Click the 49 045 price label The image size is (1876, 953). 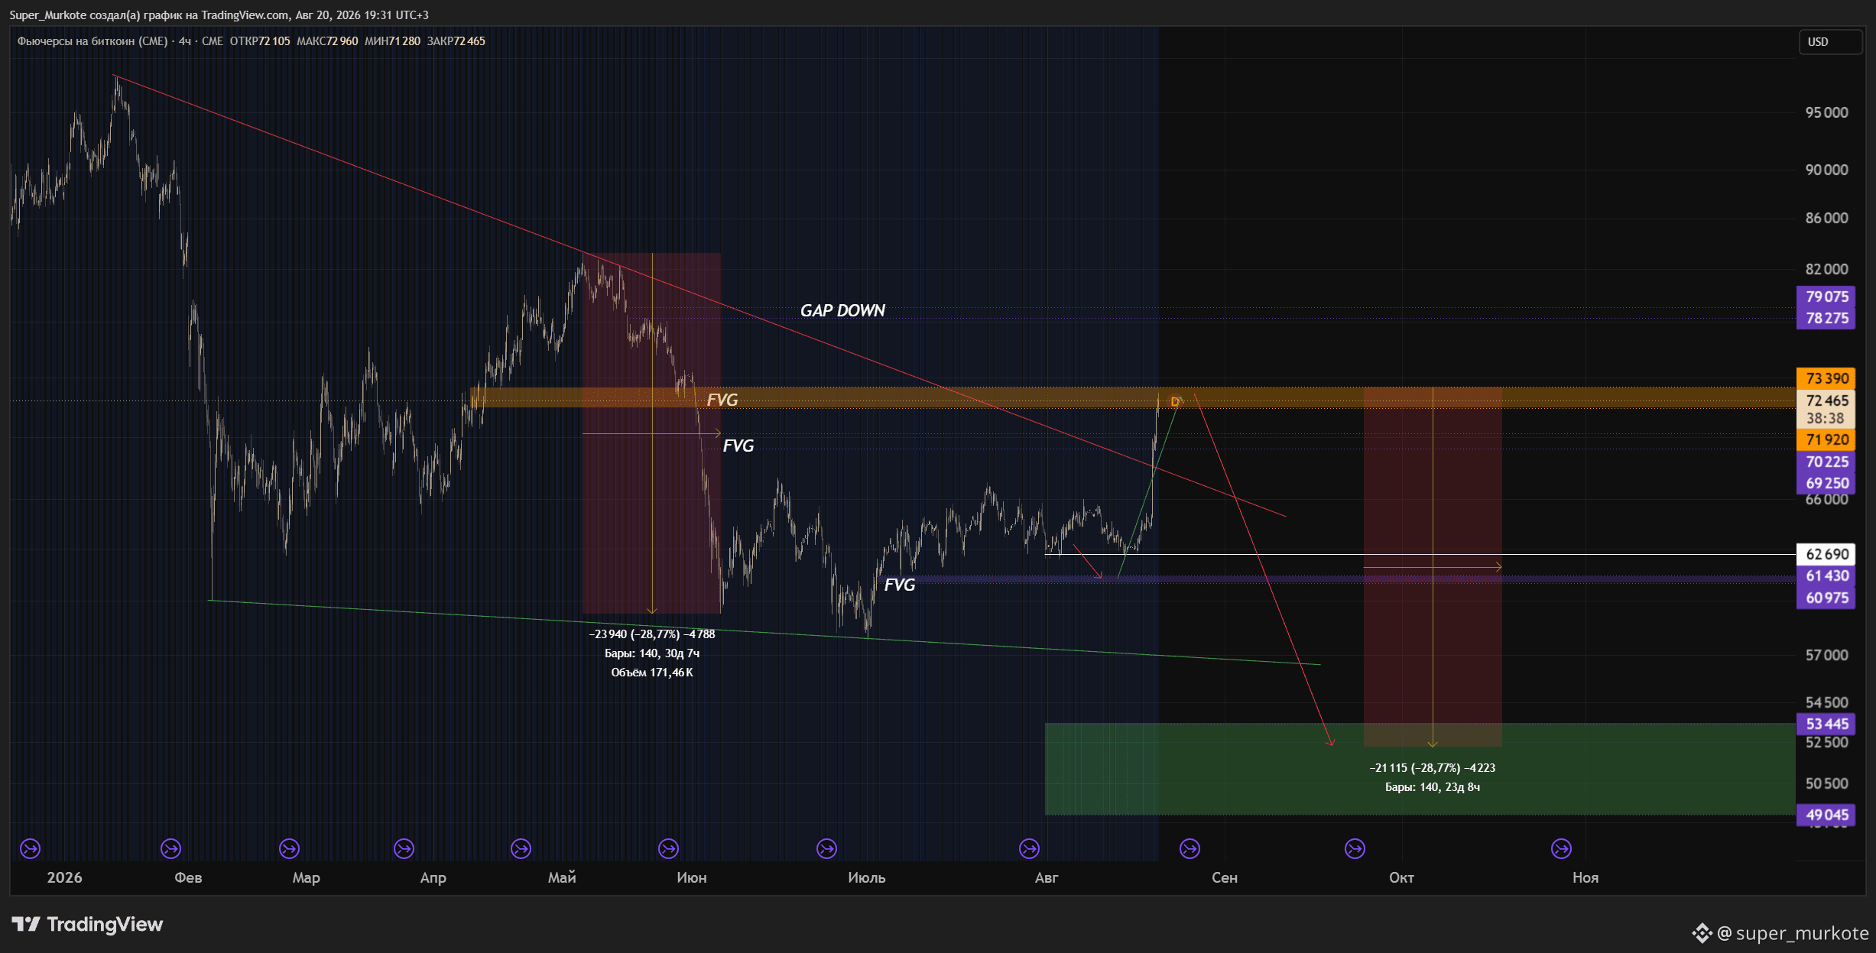[x=1826, y=815]
